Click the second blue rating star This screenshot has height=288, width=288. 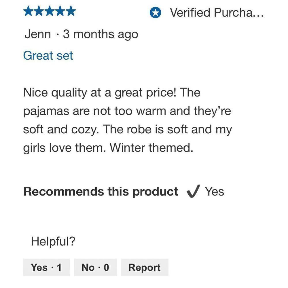[x=39, y=11]
